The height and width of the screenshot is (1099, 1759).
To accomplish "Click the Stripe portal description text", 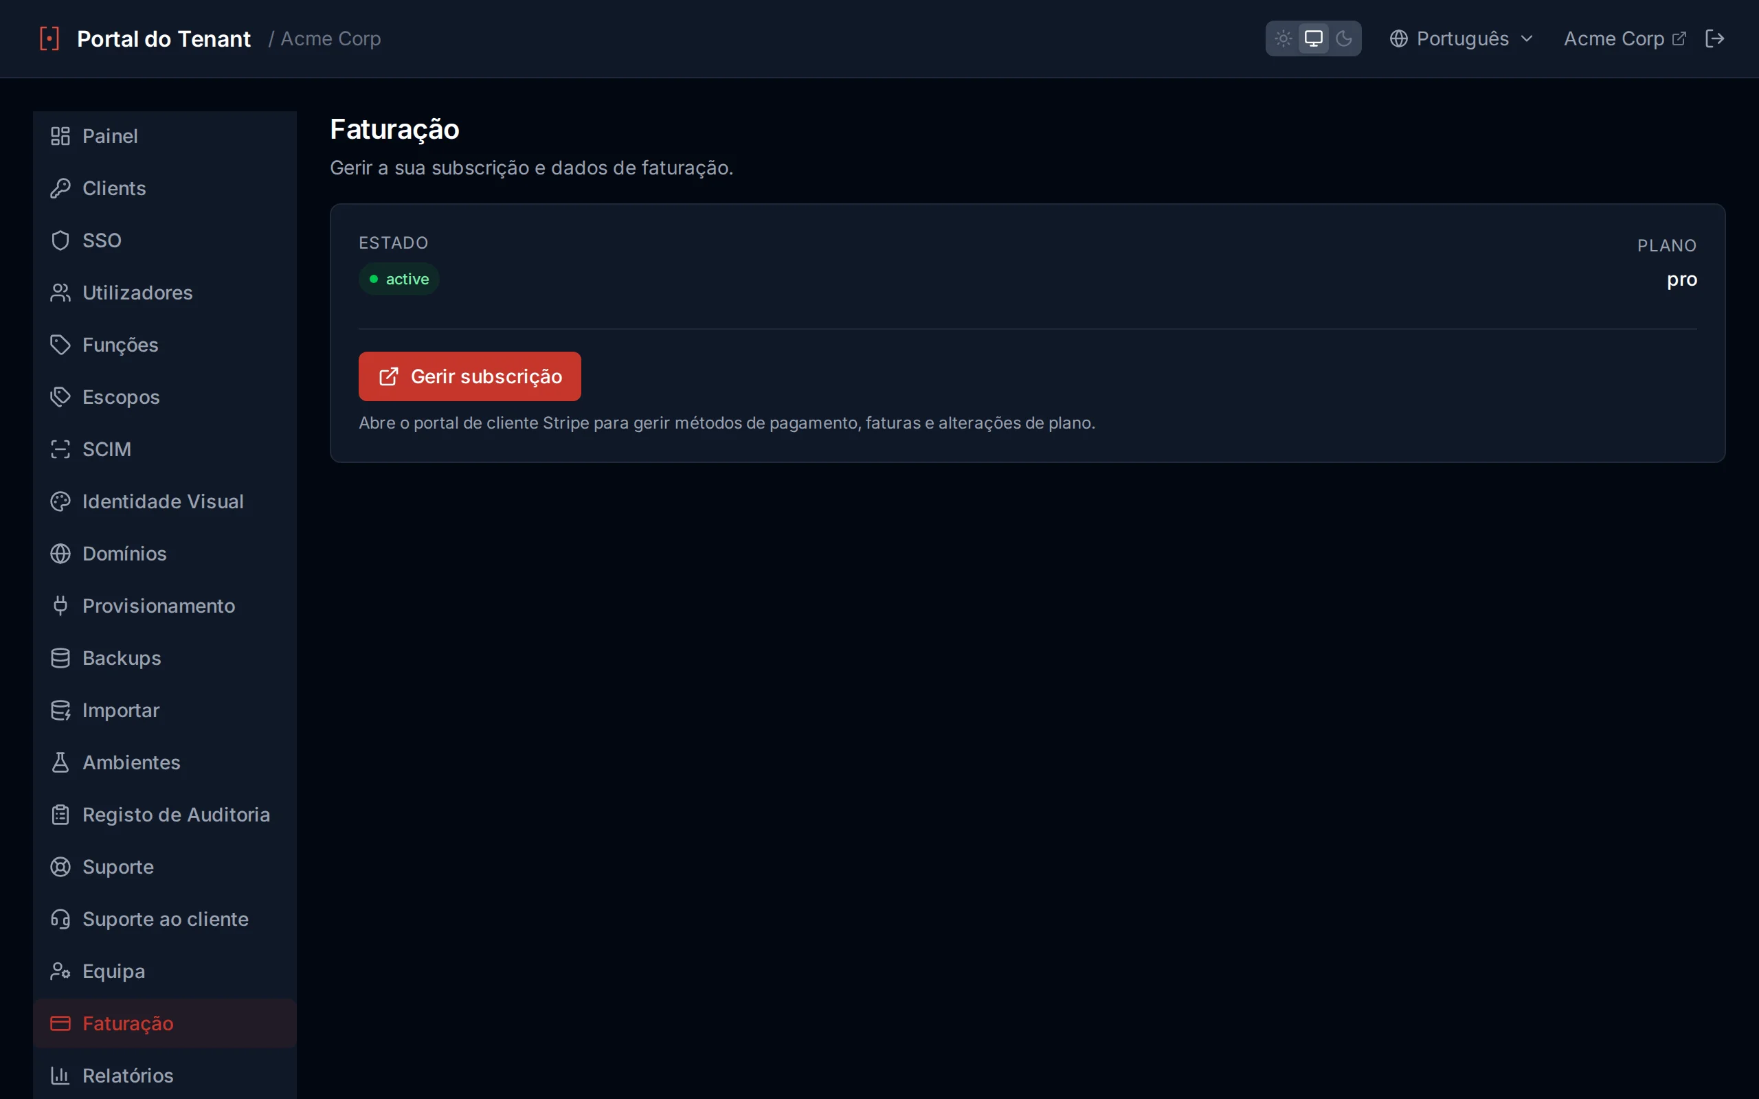I will [727, 423].
